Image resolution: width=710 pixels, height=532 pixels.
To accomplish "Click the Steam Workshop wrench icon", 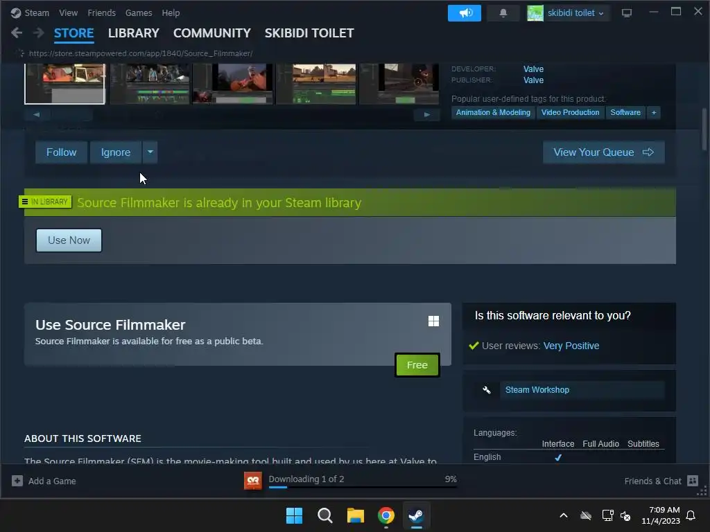I will click(487, 389).
